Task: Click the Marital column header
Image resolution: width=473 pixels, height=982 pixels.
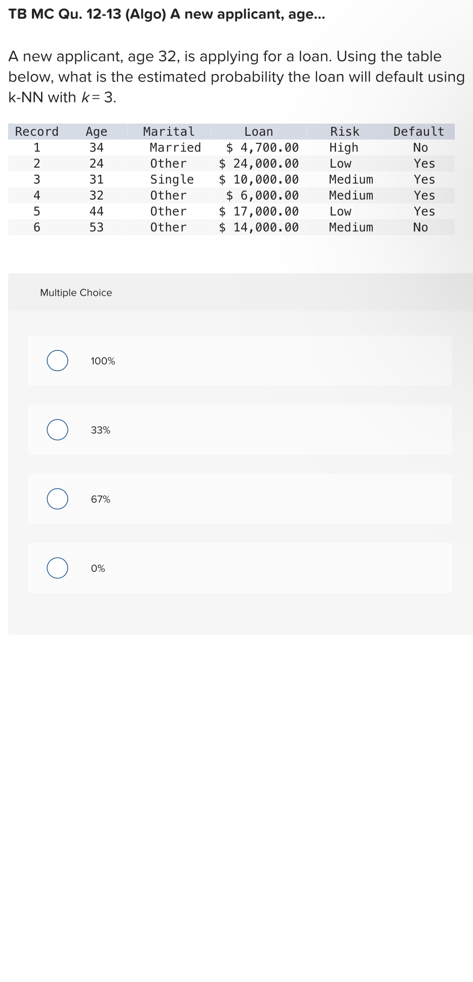Action: tap(169, 132)
